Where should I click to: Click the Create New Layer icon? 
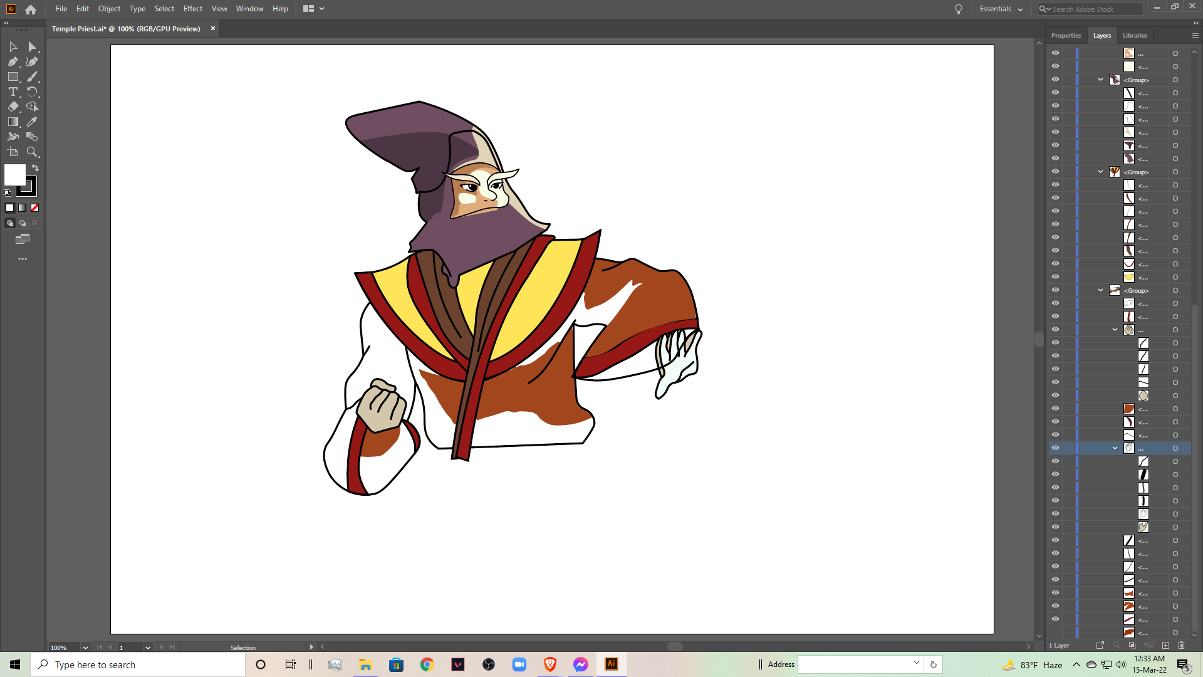click(1165, 645)
